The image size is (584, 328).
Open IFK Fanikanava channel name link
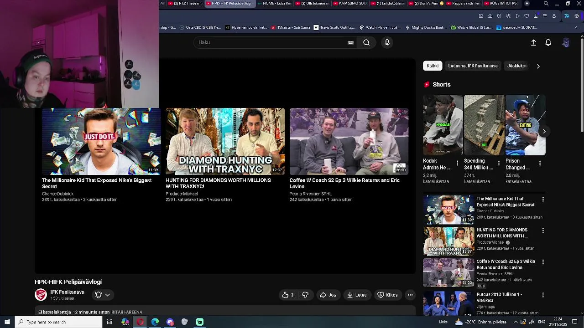tap(67, 292)
